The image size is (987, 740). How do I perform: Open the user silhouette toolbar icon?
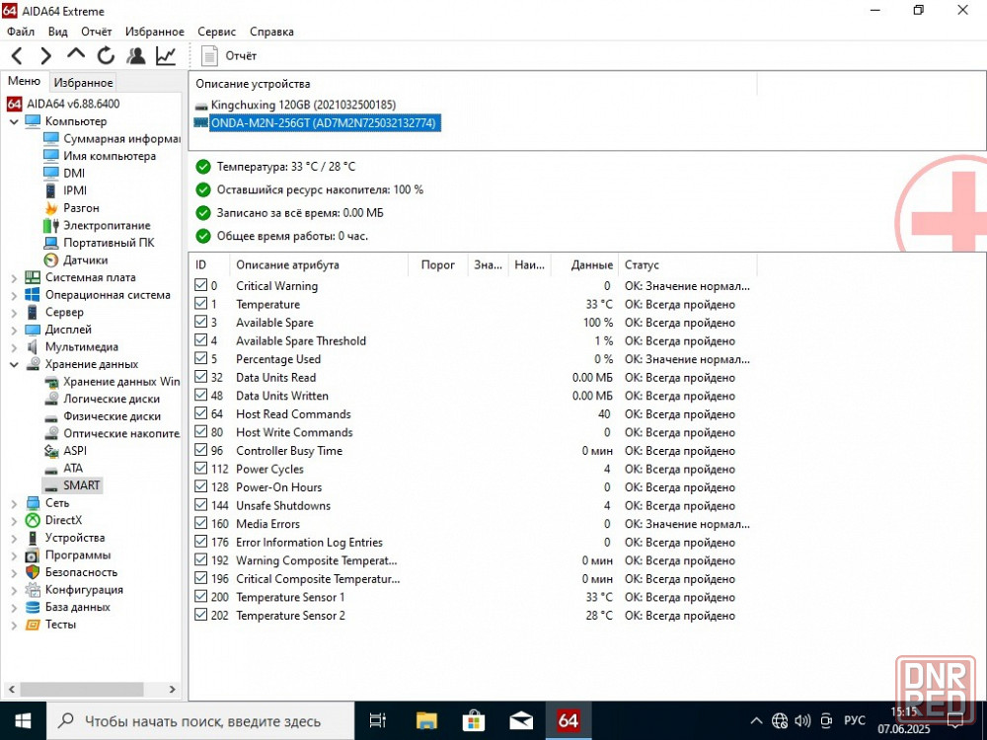point(135,56)
